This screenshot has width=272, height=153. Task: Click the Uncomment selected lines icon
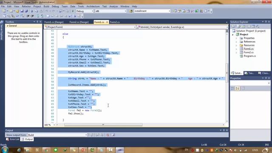point(42,16)
